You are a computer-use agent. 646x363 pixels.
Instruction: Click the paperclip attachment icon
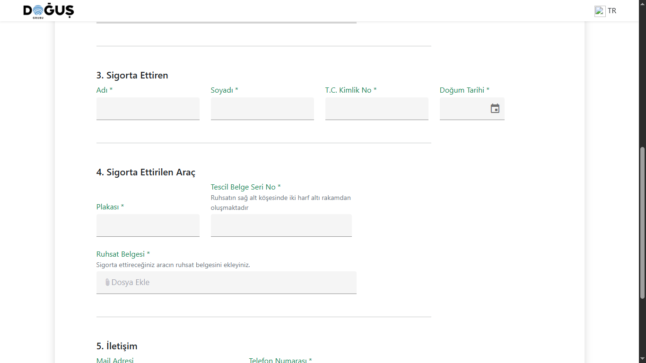(107, 283)
